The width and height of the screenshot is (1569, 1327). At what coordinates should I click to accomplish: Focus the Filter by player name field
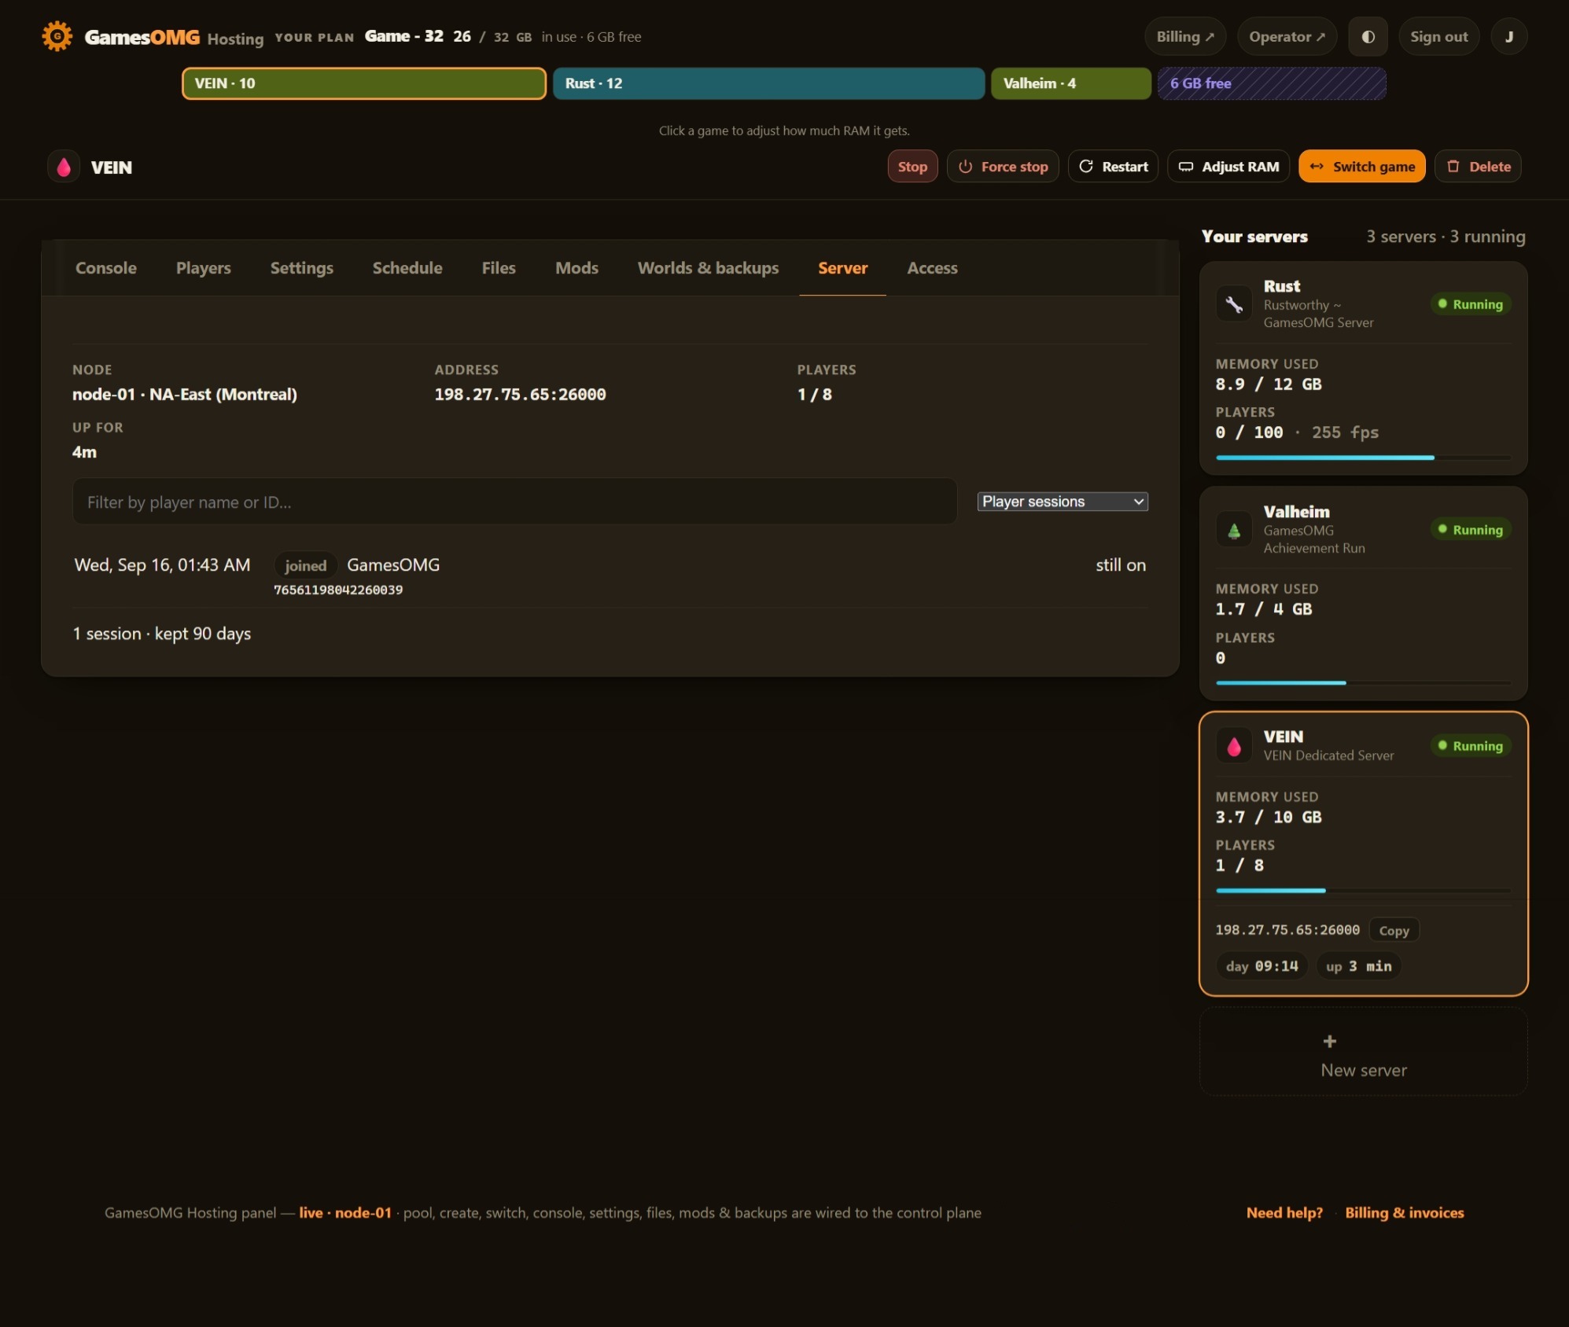[515, 502]
